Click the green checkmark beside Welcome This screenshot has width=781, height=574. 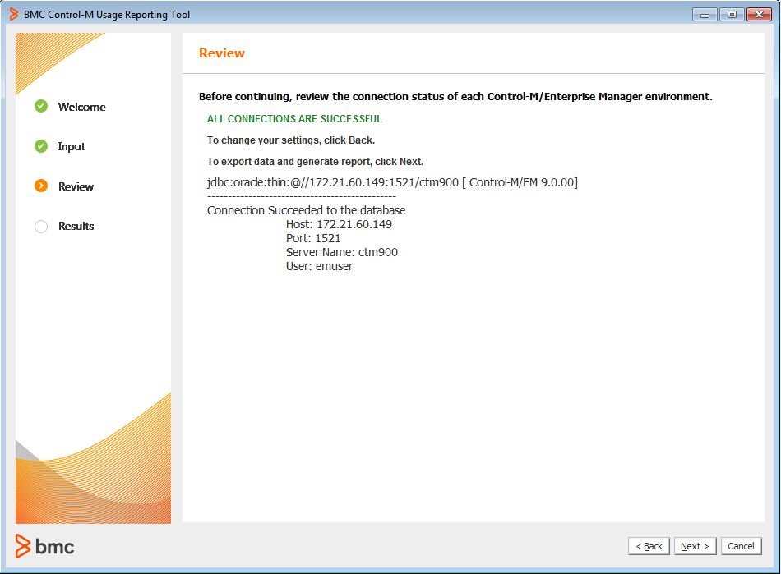click(x=41, y=106)
